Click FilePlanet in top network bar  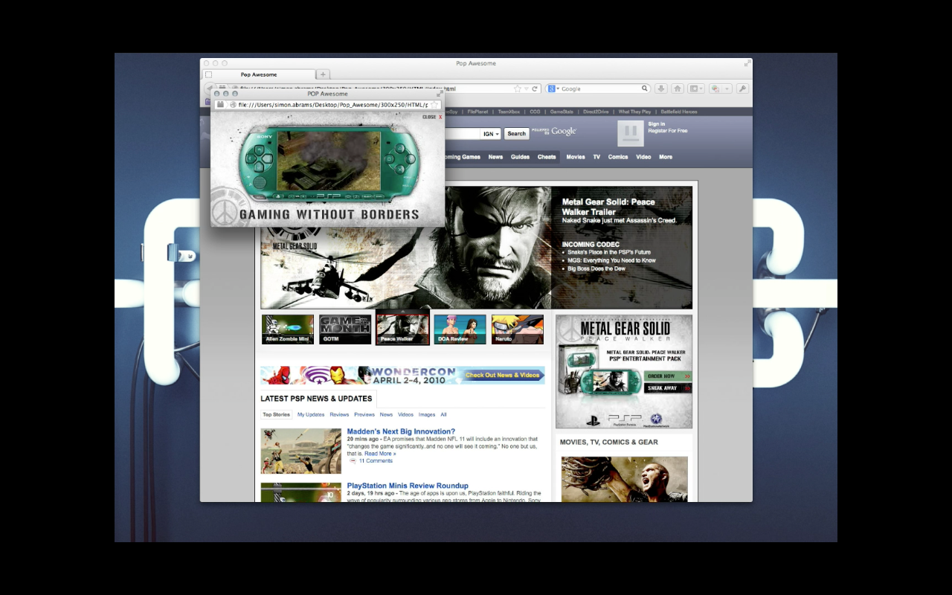coord(478,112)
